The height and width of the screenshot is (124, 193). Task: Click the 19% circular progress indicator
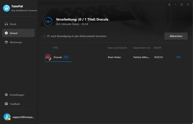coord(48,21)
